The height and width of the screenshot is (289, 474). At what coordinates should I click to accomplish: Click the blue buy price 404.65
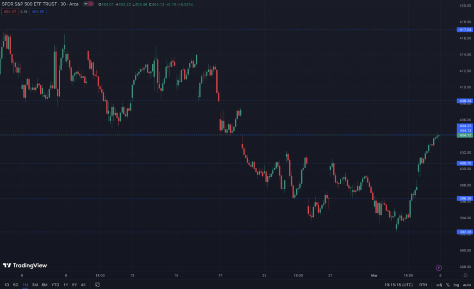coord(38,12)
